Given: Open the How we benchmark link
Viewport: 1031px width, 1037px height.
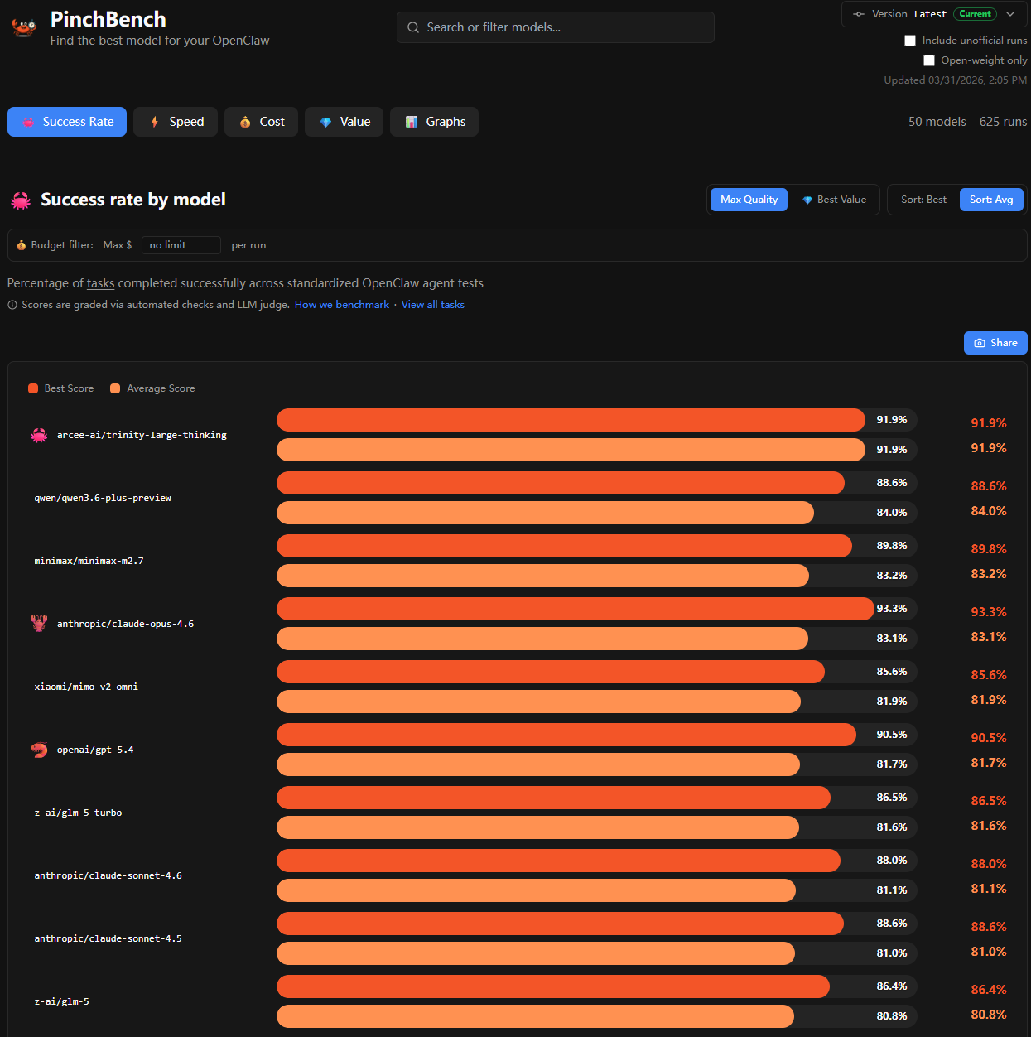Looking at the screenshot, I should pyautogui.click(x=342, y=305).
